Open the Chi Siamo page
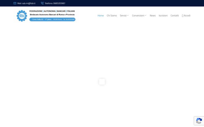 click(112, 16)
